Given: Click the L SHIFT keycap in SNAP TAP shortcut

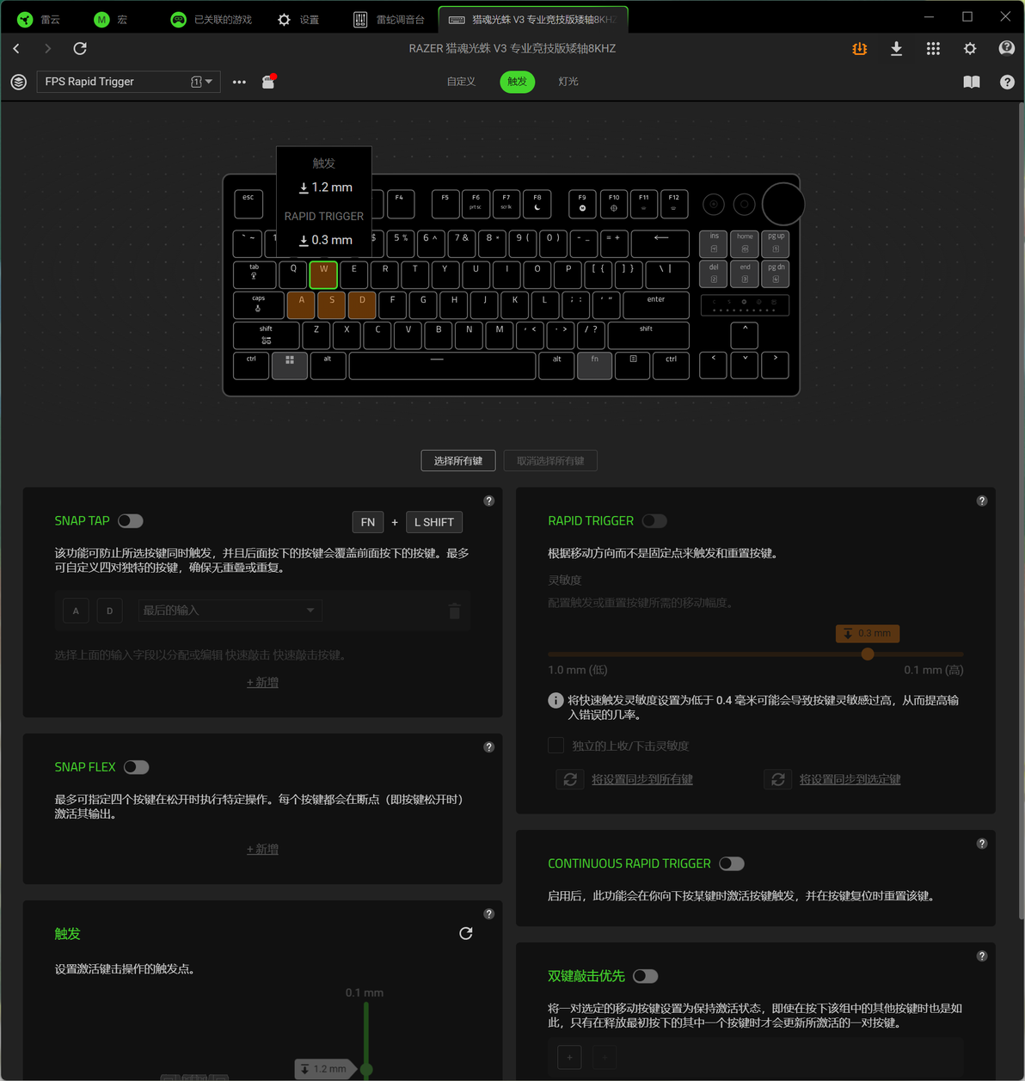Looking at the screenshot, I should (x=434, y=522).
